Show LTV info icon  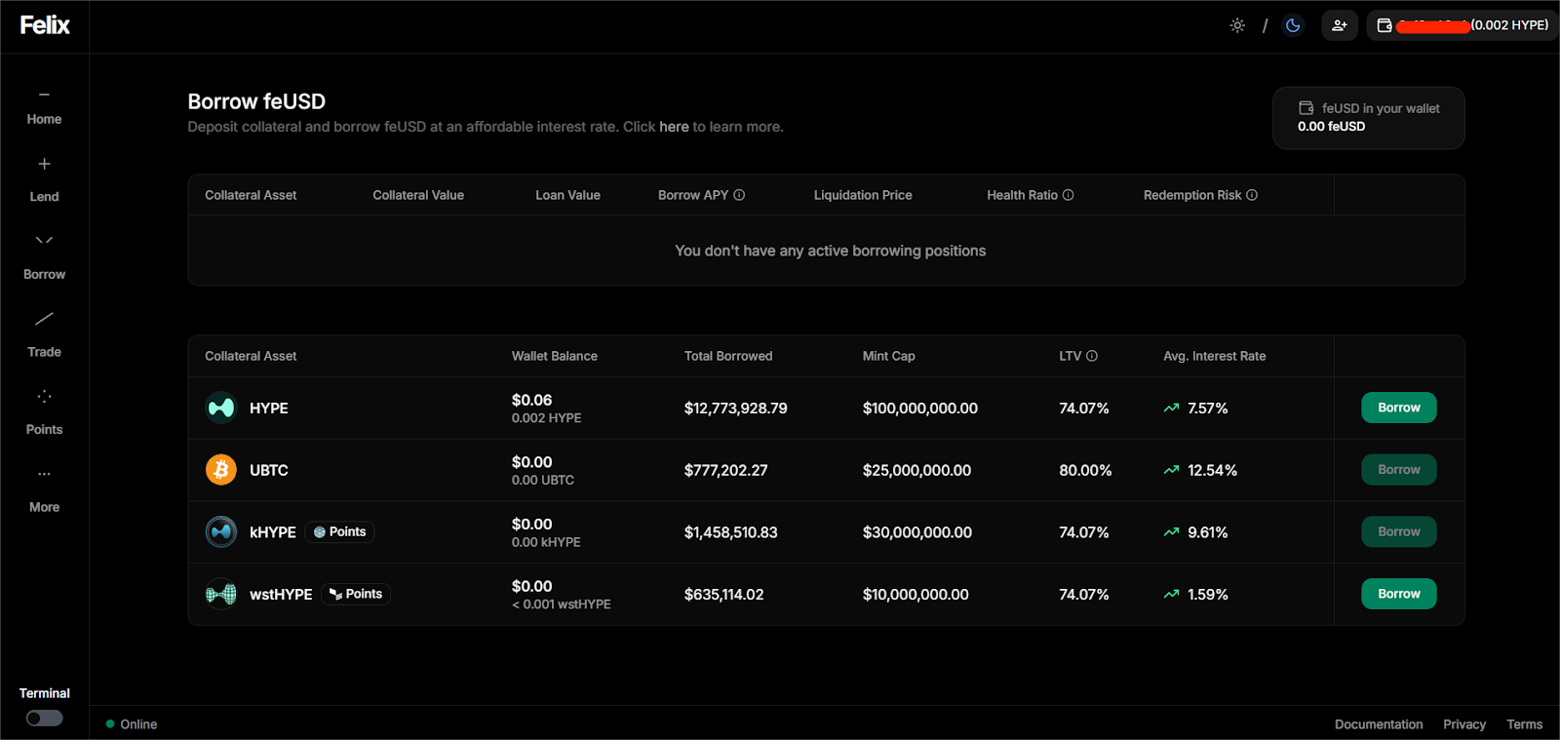(x=1092, y=356)
